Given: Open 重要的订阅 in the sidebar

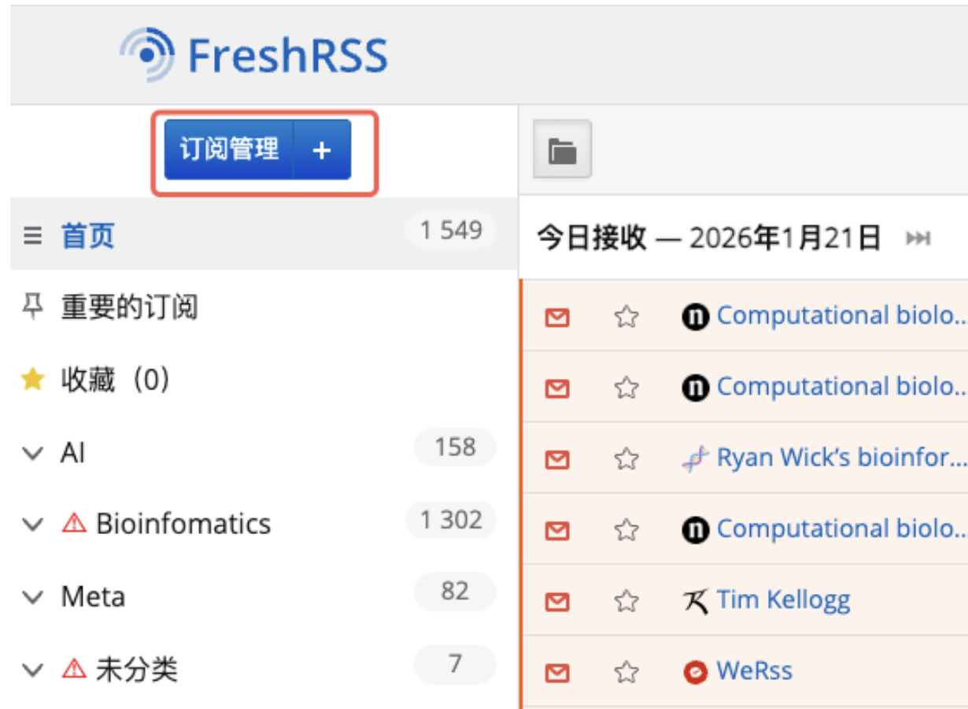Looking at the screenshot, I should point(129,307).
